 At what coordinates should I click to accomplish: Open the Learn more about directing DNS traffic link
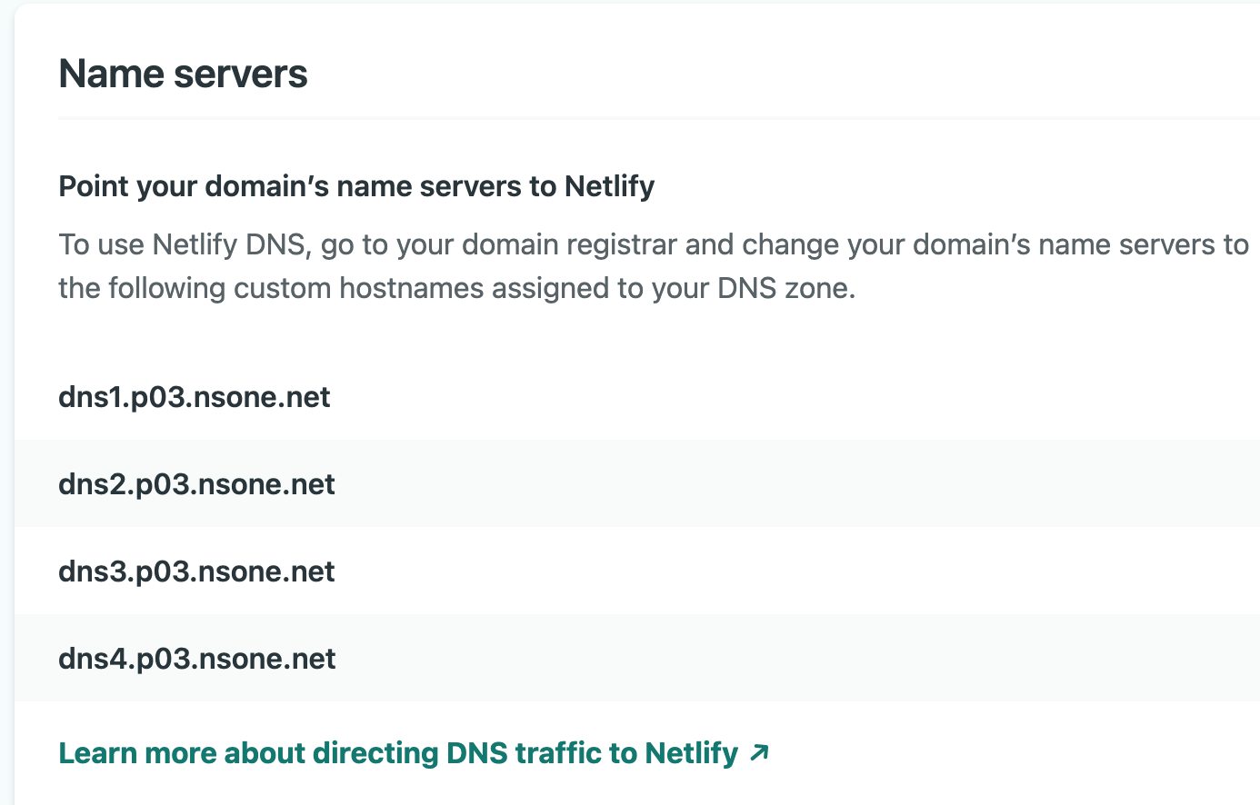click(x=398, y=753)
